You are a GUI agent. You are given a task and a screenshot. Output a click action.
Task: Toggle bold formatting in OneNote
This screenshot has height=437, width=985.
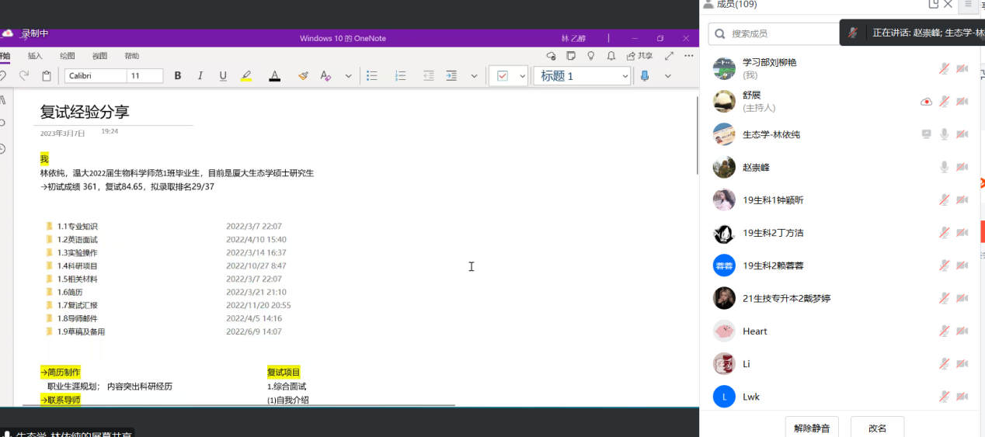(178, 76)
